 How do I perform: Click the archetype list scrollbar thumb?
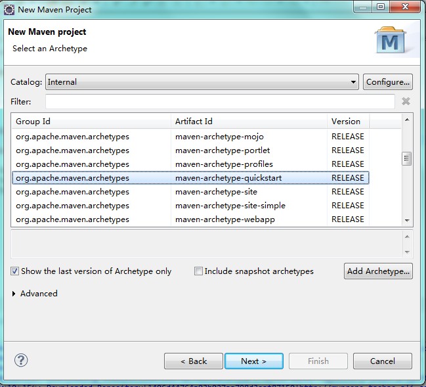point(407,158)
